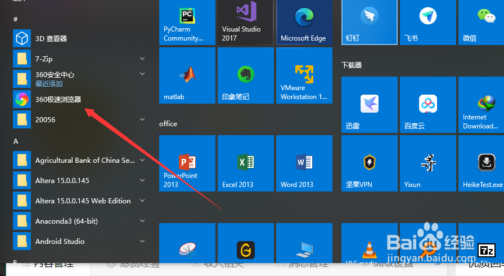Launch the matlab tile

(x=187, y=75)
